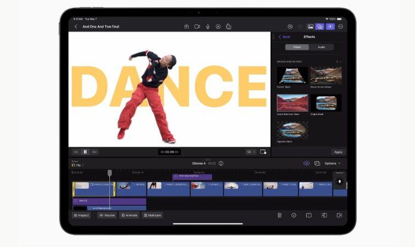This screenshot has height=247, width=415.
Task: Select the Green Screen Keyer effect thumbnail
Action: pyautogui.click(x=326, y=76)
